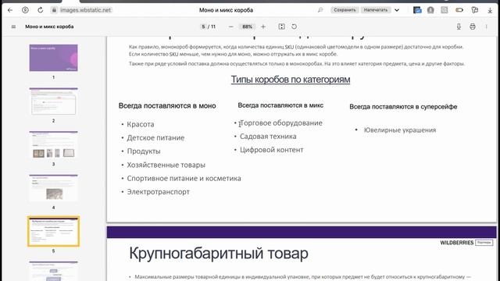The height and width of the screenshot is (281, 500).
Task: Expand the dropdown arrow next to Напечатать
Action: click(397, 10)
